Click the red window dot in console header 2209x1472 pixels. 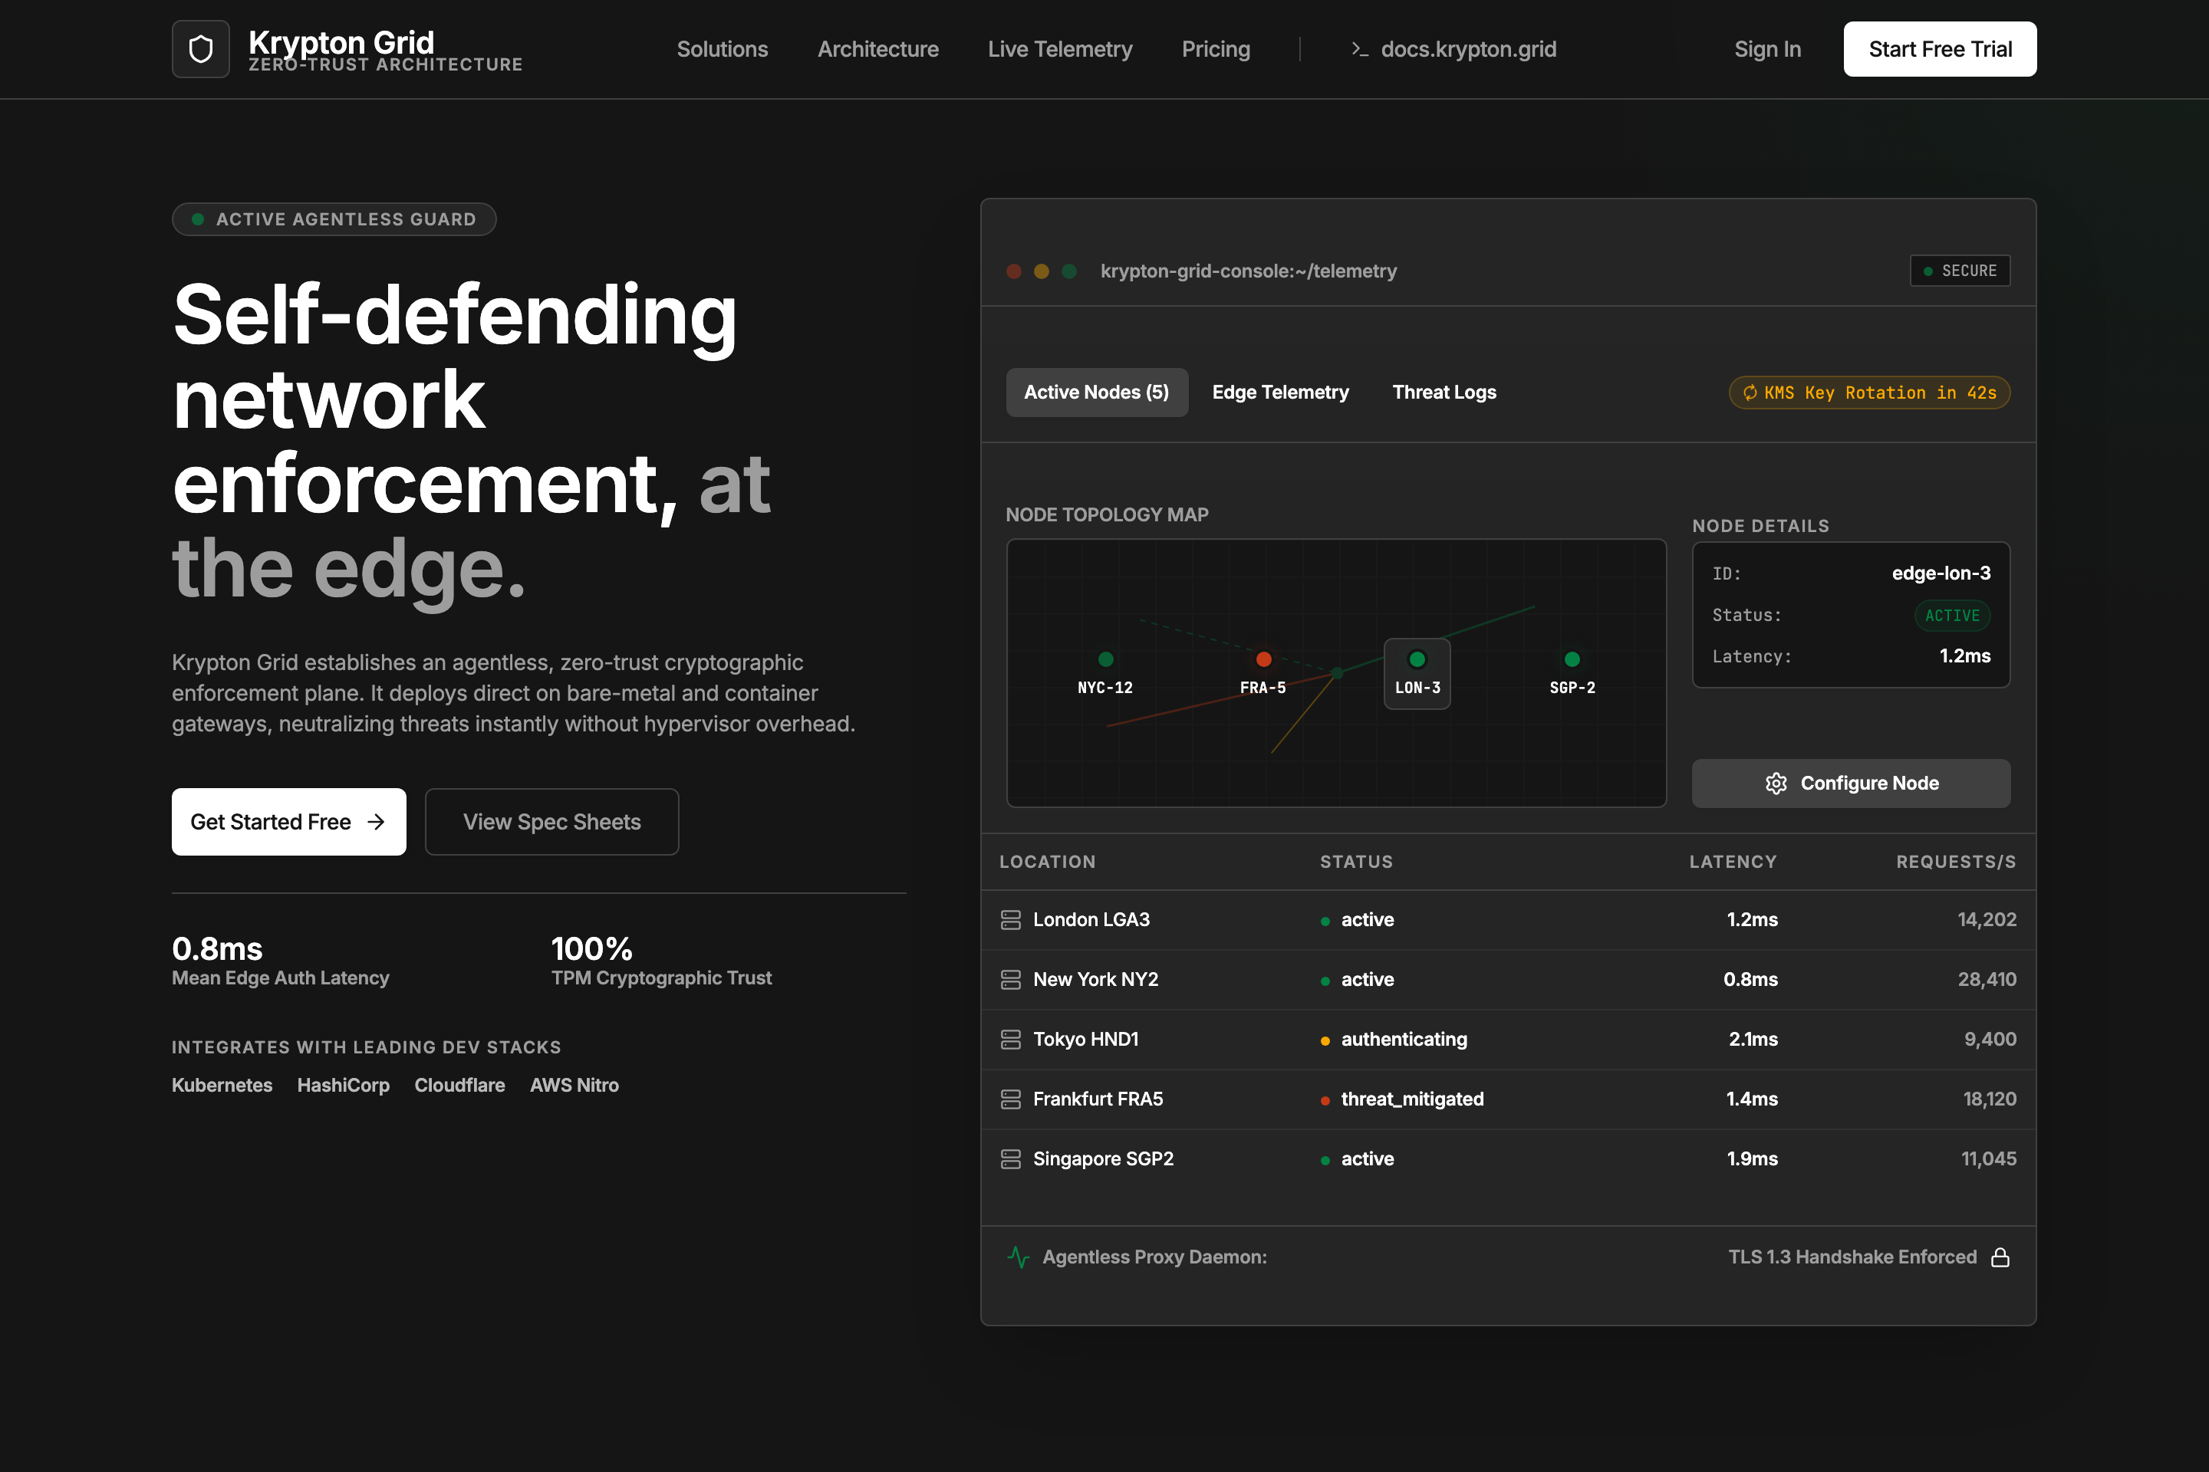pos(1014,271)
